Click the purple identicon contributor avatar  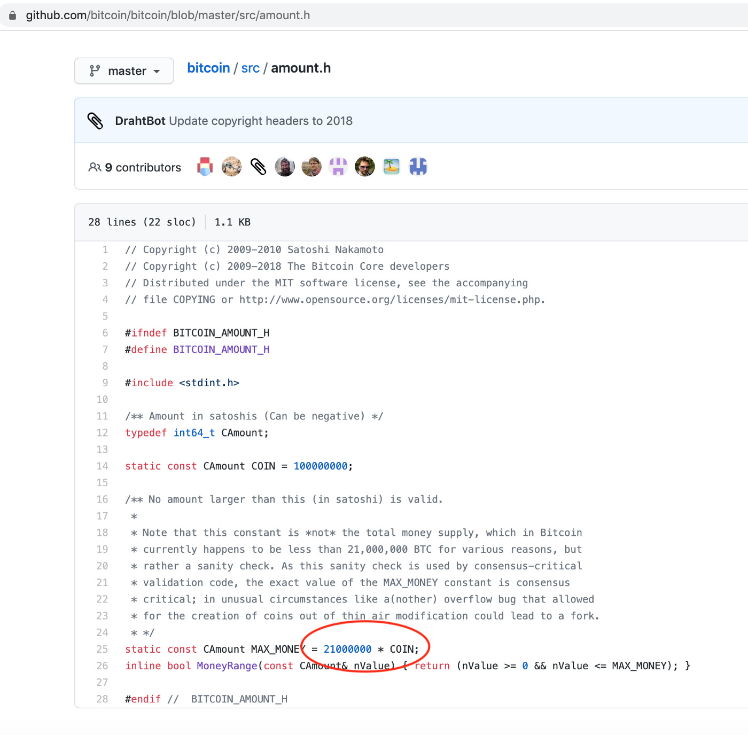coord(338,167)
